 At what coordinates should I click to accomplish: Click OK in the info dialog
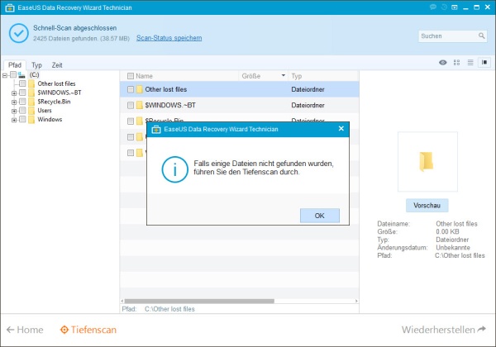pyautogui.click(x=319, y=216)
